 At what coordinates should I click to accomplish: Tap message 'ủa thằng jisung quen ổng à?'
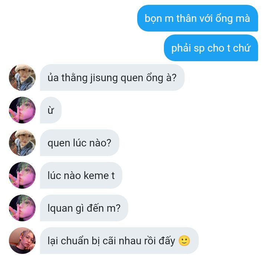click(112, 77)
